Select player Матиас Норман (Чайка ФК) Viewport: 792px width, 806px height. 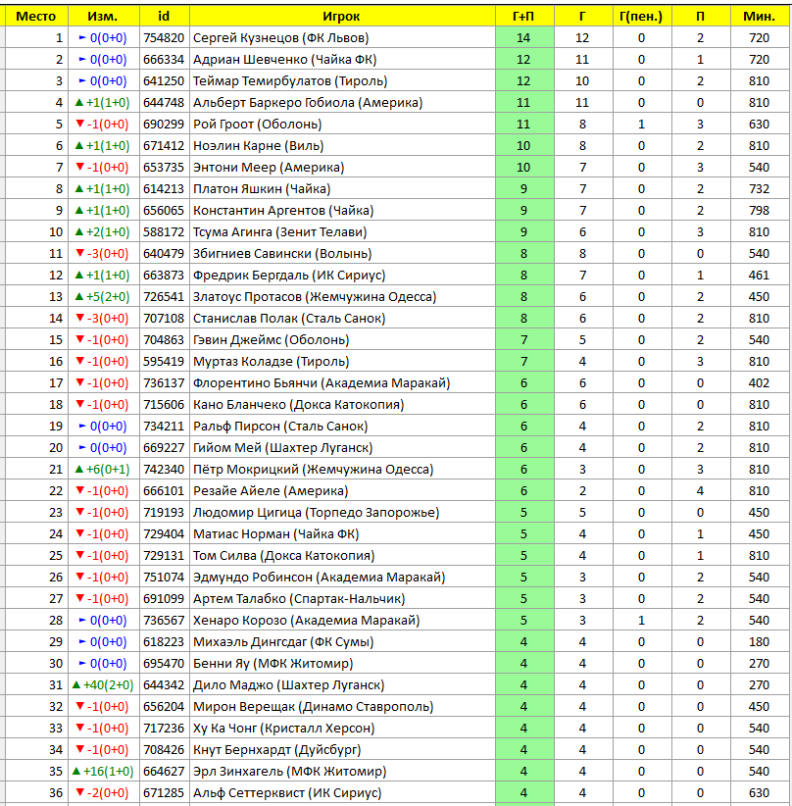click(x=275, y=534)
